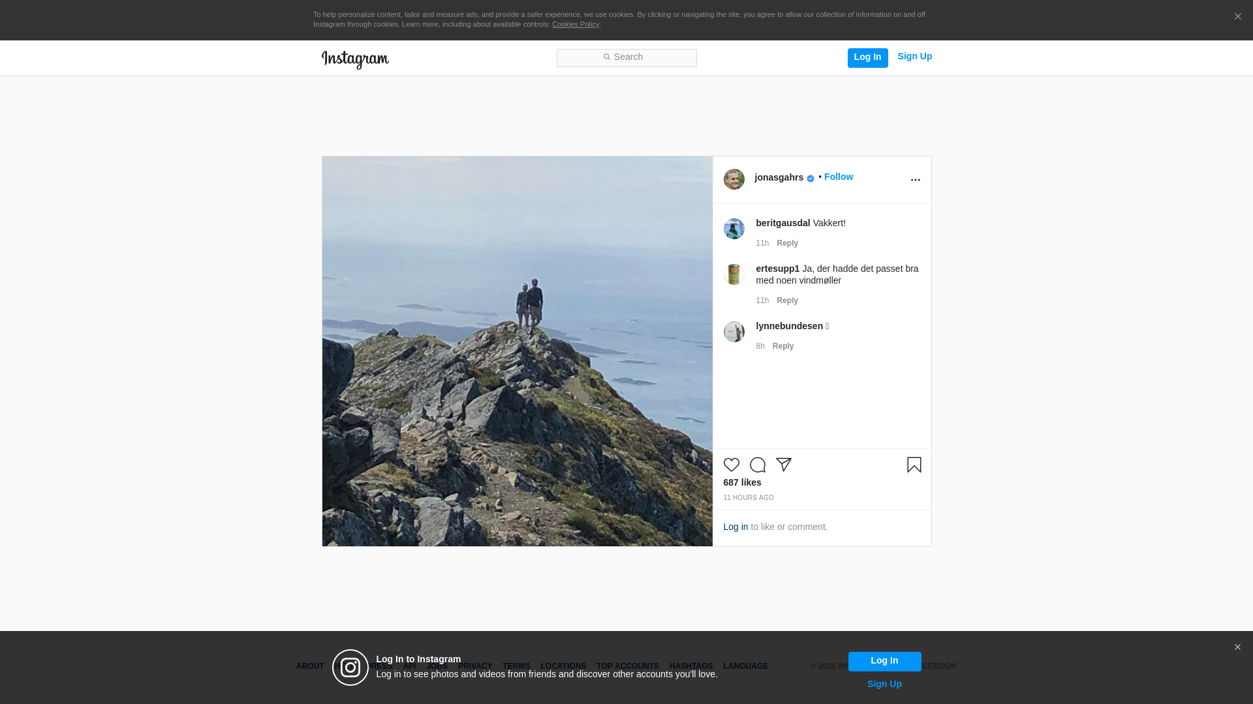Image resolution: width=1253 pixels, height=704 pixels.
Task: Click the mountain photo of the post
Action: [518, 351]
